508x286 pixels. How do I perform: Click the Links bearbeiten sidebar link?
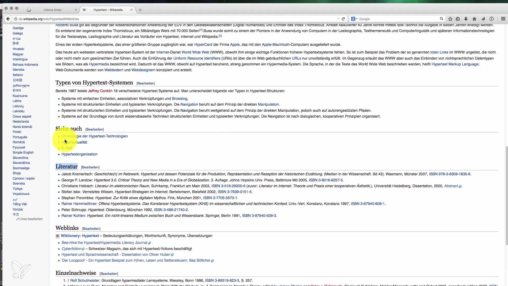[31, 219]
